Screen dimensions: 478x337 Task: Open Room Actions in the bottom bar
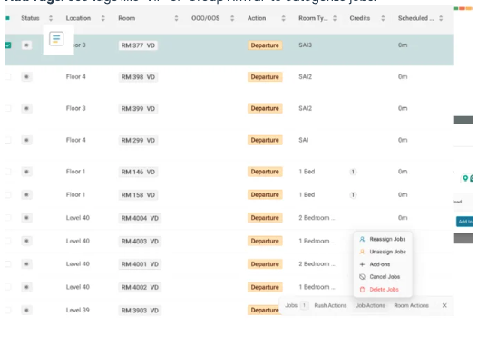coord(411,305)
